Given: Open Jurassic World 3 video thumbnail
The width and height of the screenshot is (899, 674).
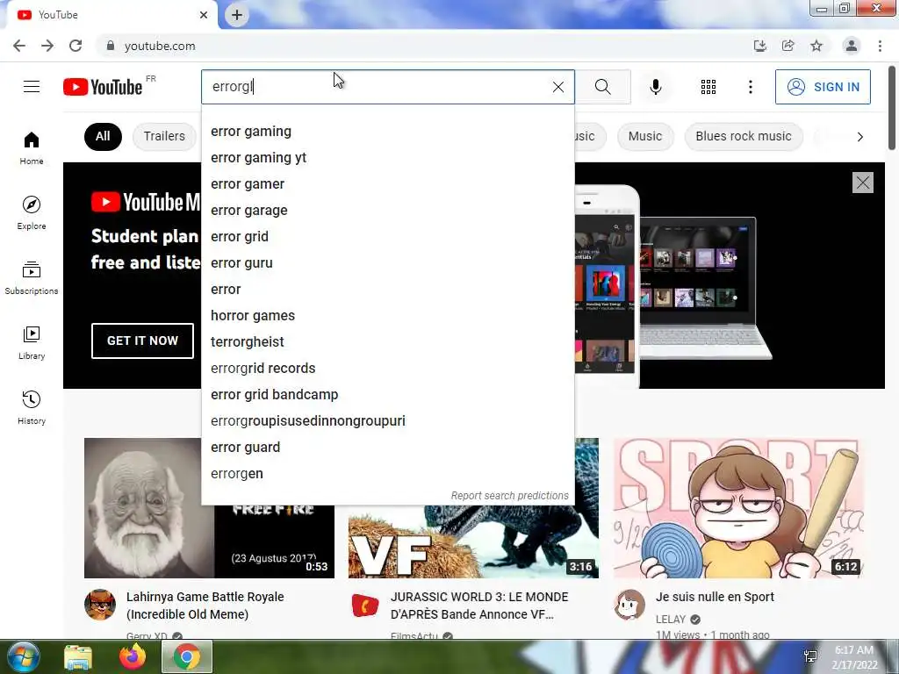Looking at the screenshot, I should (x=473, y=541).
